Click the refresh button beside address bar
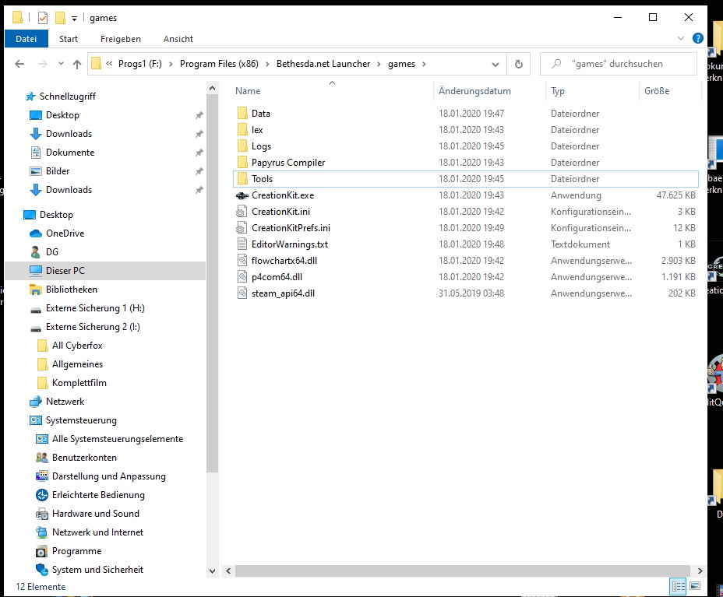The height and width of the screenshot is (597, 723). coord(518,64)
